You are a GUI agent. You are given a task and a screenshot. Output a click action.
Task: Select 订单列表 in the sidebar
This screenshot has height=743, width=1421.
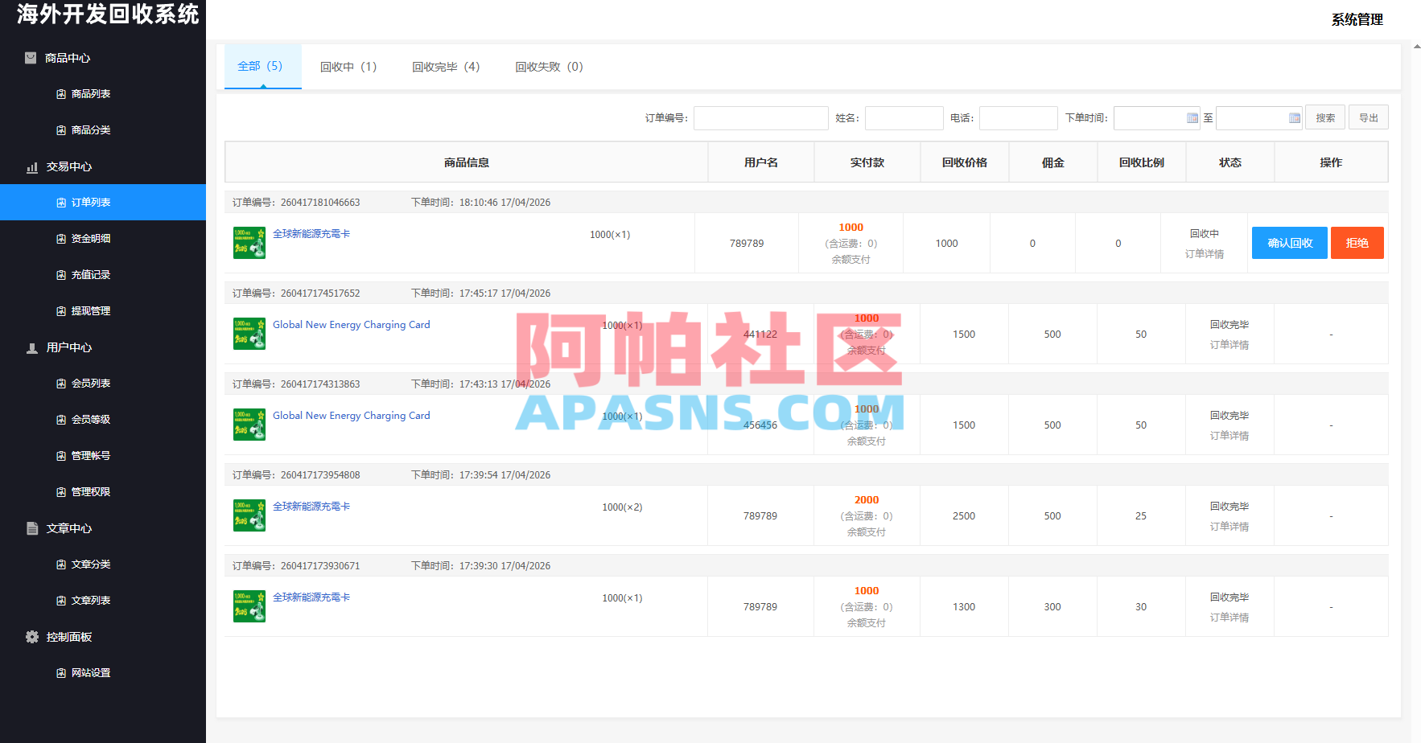coord(103,203)
